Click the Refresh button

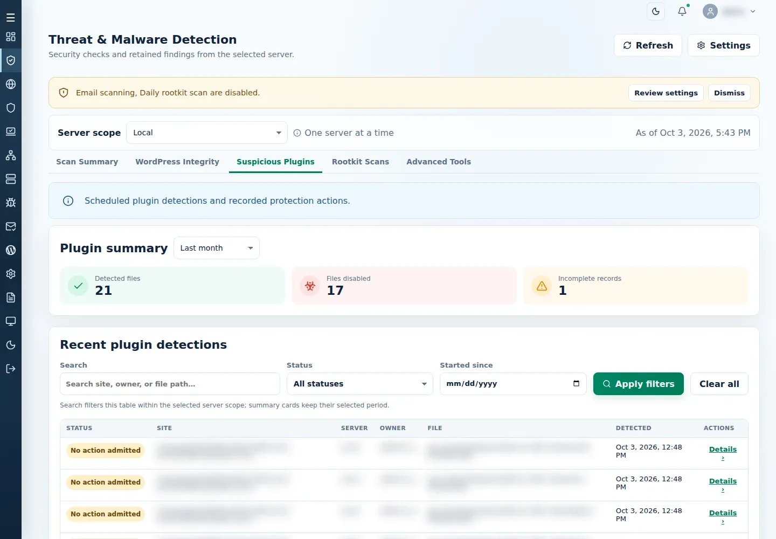[648, 45]
